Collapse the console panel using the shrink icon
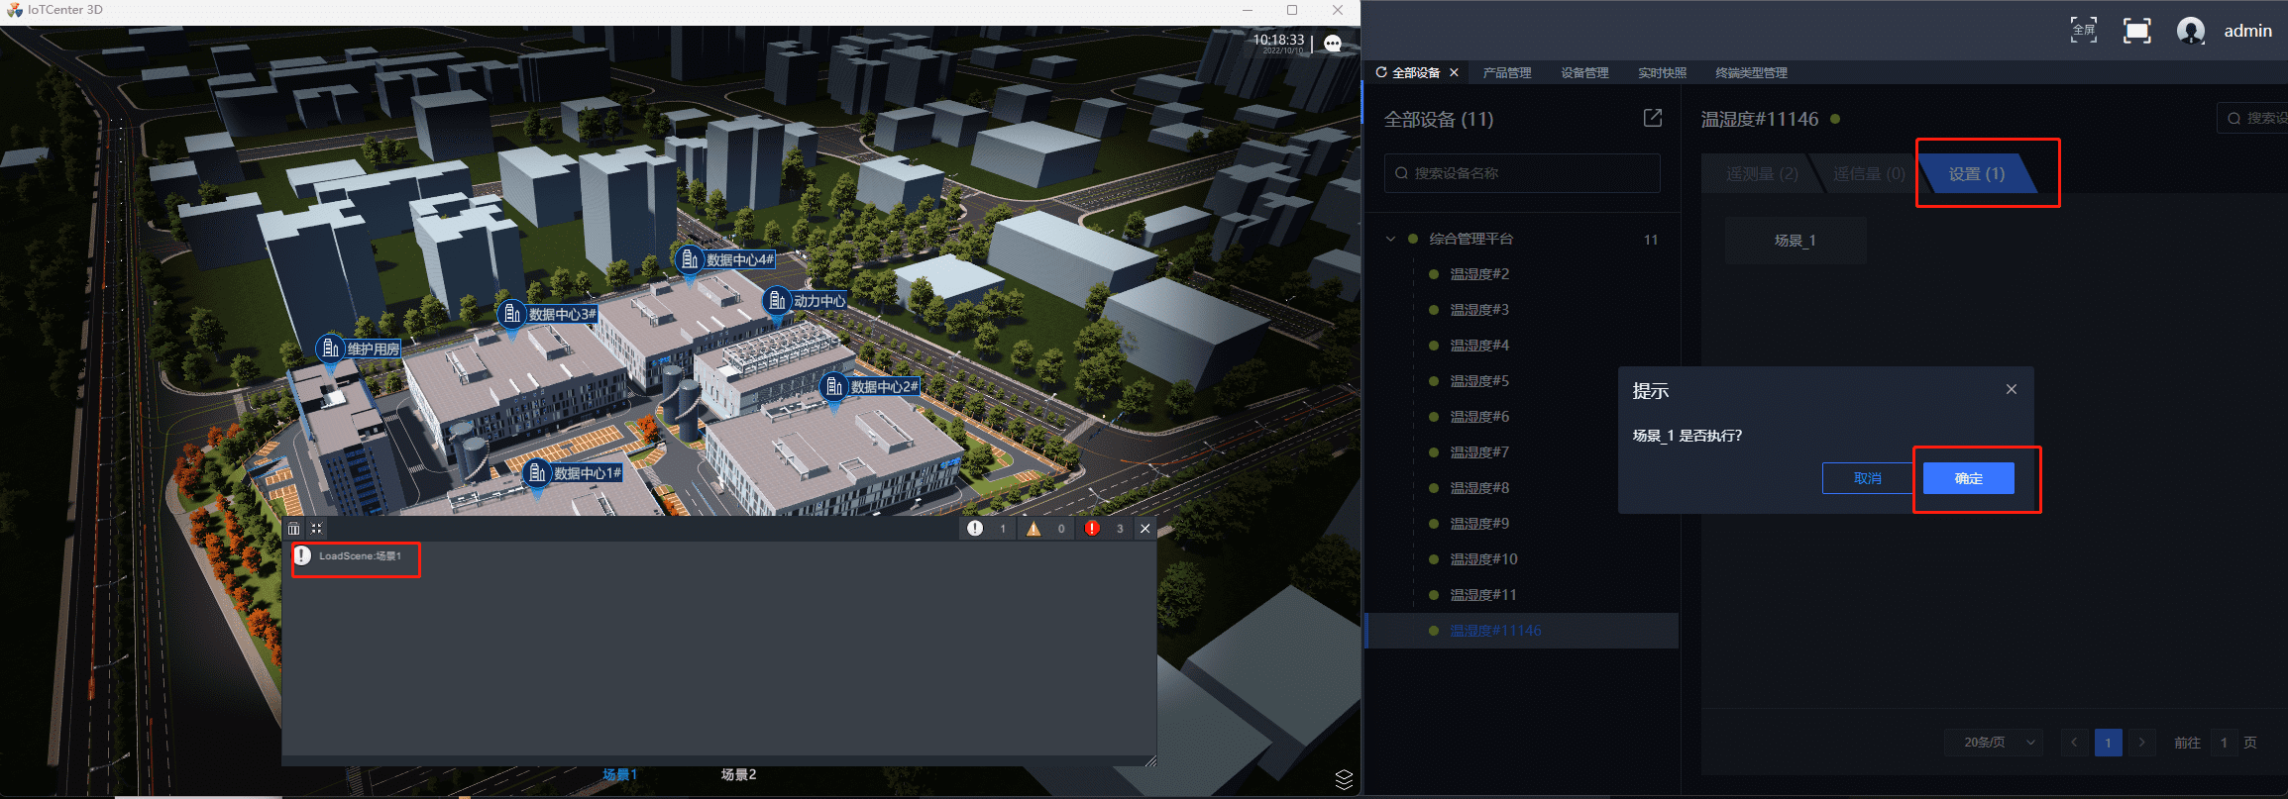2288x799 pixels. [x=317, y=529]
